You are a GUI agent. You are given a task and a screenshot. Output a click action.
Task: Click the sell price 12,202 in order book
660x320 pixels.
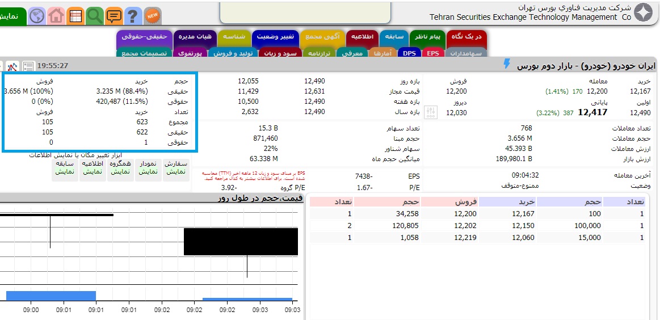tap(465, 226)
